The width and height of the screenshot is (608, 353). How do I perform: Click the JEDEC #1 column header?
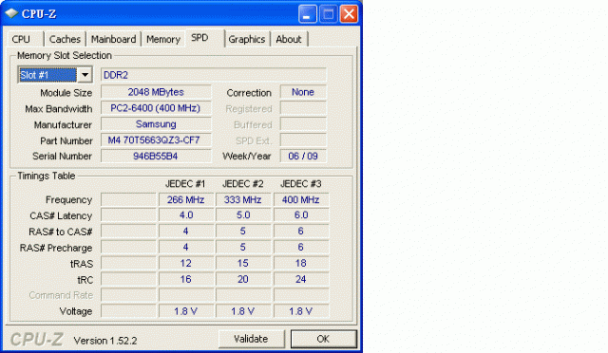(185, 184)
